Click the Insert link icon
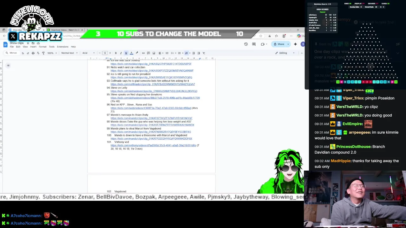 click(x=143, y=53)
